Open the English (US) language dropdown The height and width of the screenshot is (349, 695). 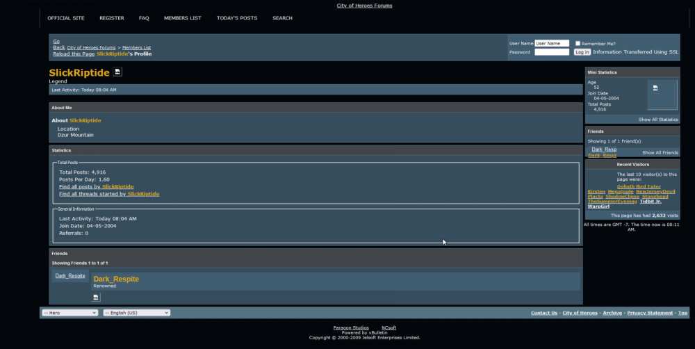pos(136,313)
